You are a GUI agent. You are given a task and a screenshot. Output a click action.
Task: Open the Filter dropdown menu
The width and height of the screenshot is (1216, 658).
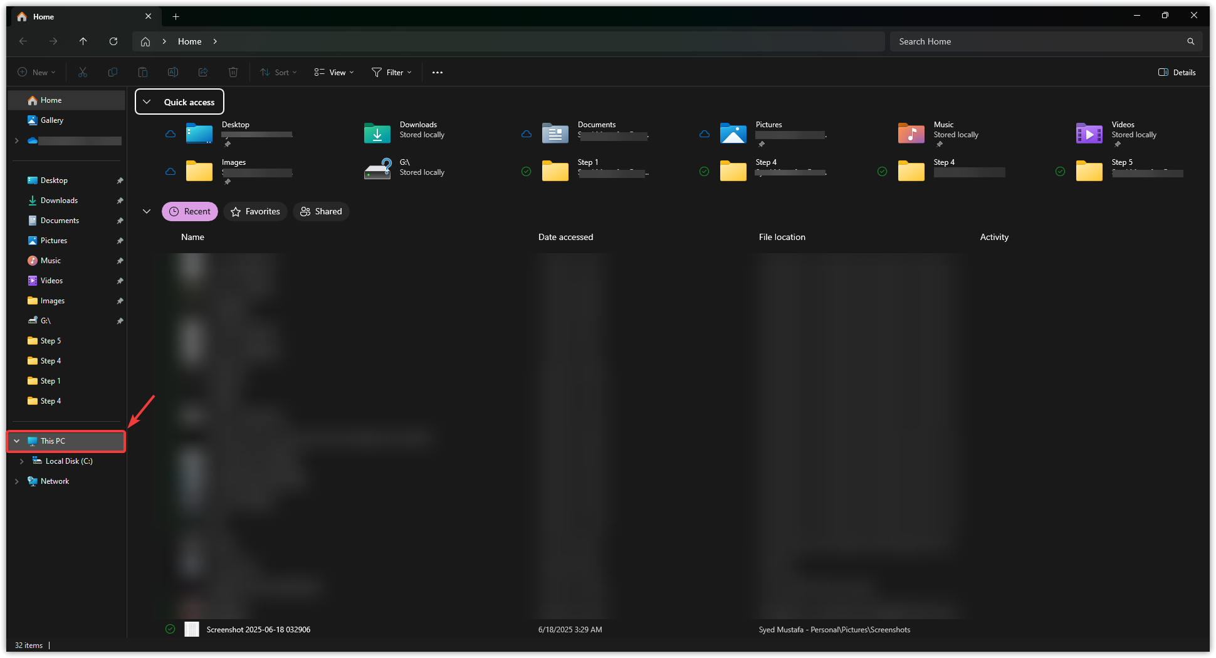(x=392, y=73)
